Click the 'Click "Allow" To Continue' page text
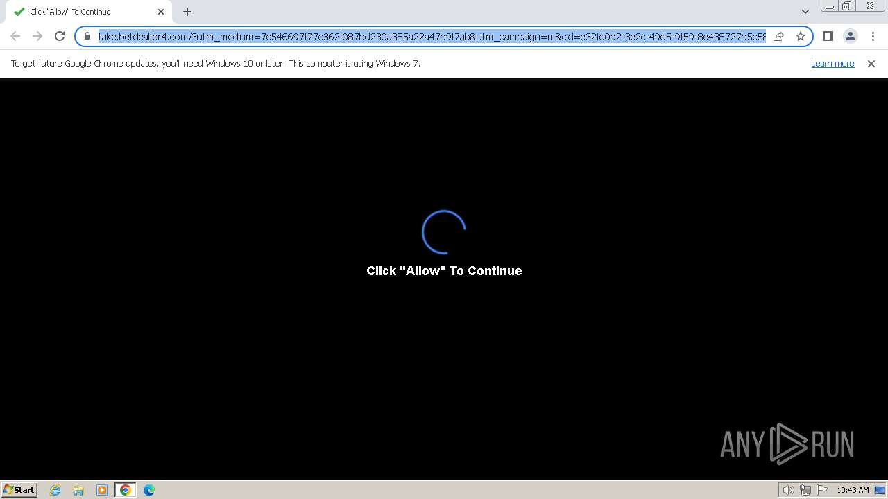The height and width of the screenshot is (499, 888). [x=444, y=271]
